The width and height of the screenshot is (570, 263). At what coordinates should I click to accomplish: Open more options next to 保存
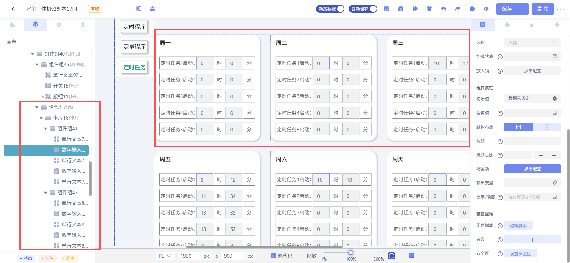(523, 9)
